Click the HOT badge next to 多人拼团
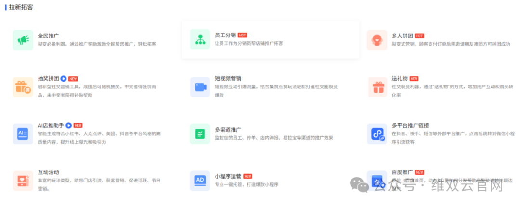The image size is (520, 206). [419, 36]
